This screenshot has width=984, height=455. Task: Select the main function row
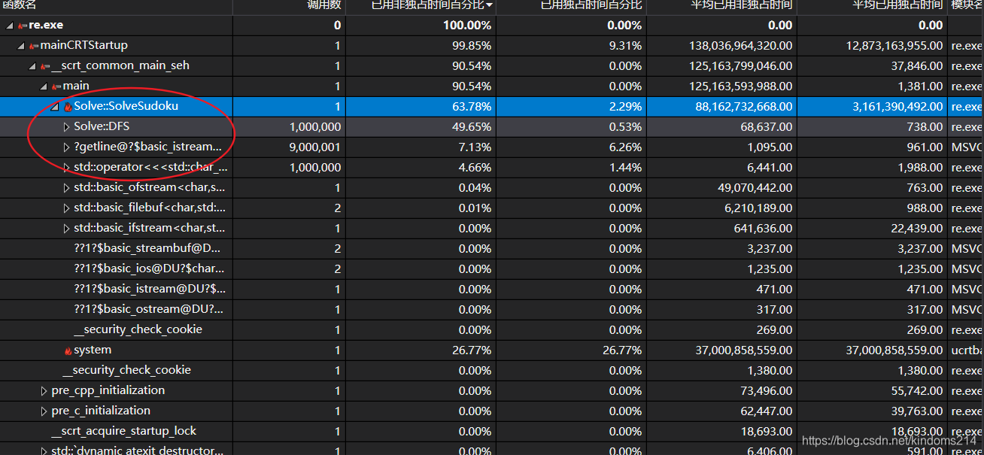coord(492,86)
